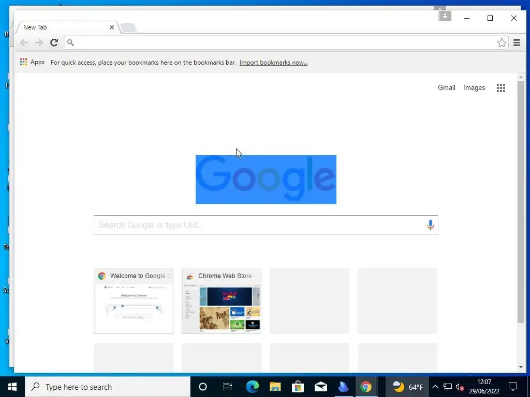530x397 pixels.
Task: Show hidden system tray icons
Action: (x=435, y=387)
